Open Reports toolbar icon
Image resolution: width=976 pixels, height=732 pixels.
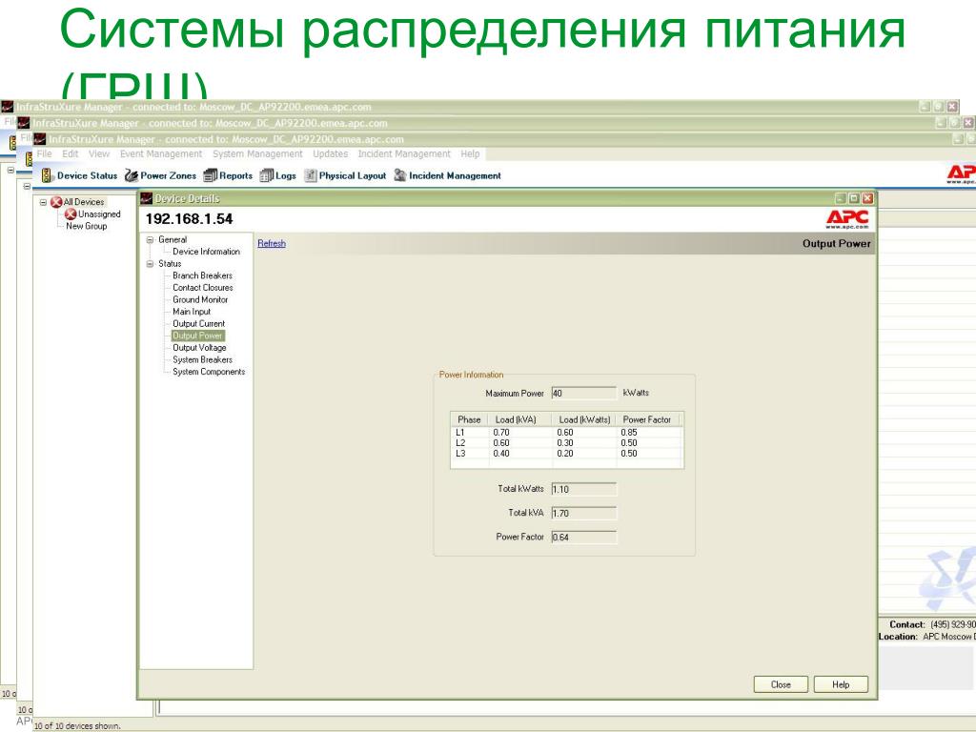tap(211, 175)
